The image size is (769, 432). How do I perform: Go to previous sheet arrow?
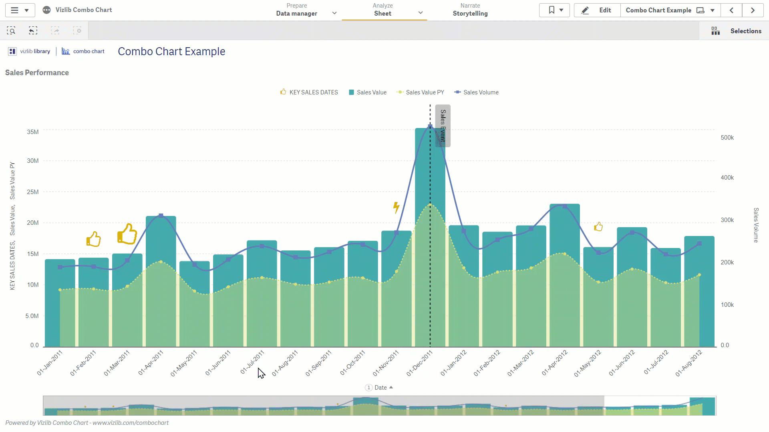[731, 10]
